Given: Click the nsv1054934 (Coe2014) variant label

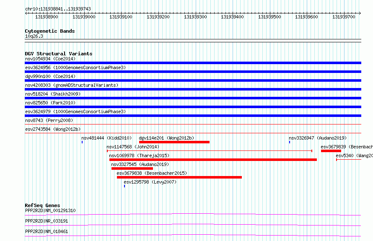Looking at the screenshot, I should (x=50, y=59).
